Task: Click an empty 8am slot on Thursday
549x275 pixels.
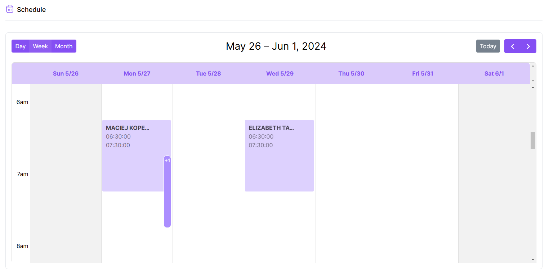Action: pos(351,246)
